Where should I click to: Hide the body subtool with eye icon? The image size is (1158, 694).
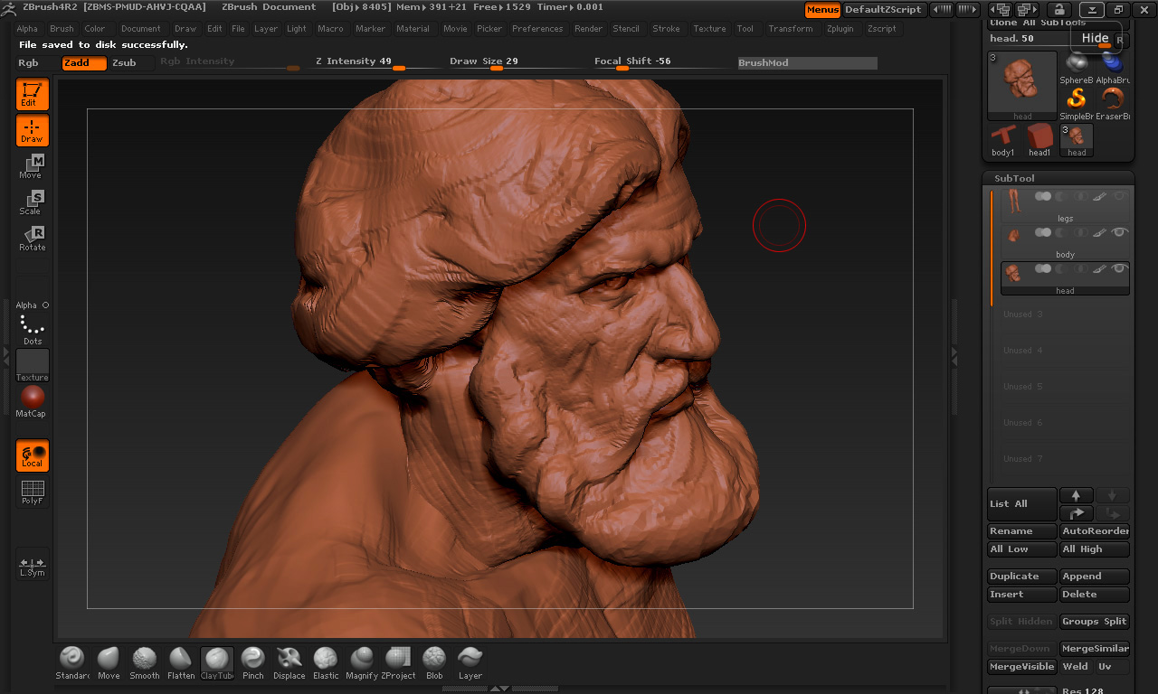(x=1120, y=232)
